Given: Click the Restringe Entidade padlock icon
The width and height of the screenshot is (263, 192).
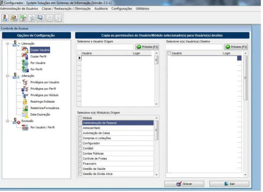Looking at the screenshot, I should pos(25,102).
